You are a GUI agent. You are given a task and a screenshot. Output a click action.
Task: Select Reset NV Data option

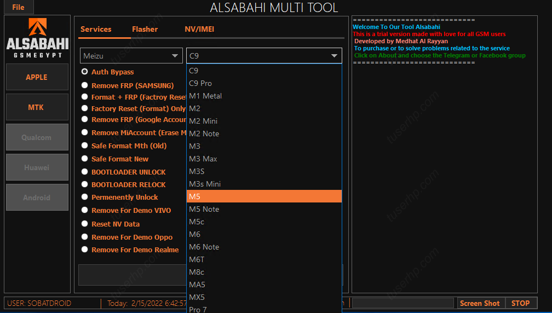pos(111,224)
